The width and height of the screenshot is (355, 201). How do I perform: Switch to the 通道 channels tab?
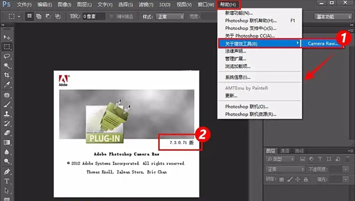[x=285, y=151]
